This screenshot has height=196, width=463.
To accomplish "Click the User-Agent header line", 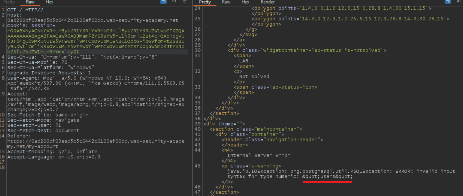I will click(96, 83).
